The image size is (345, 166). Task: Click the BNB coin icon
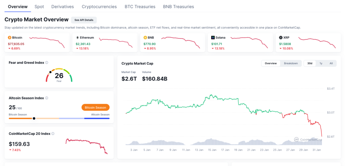click(145, 38)
